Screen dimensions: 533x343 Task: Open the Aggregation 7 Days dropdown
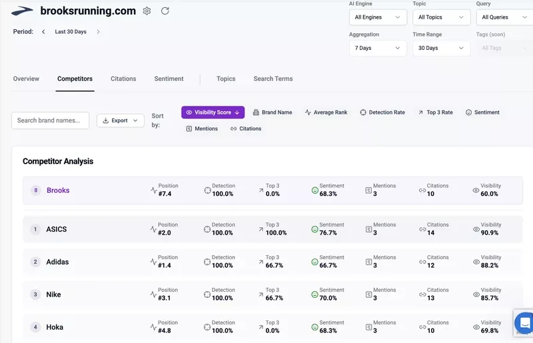pyautogui.click(x=377, y=48)
